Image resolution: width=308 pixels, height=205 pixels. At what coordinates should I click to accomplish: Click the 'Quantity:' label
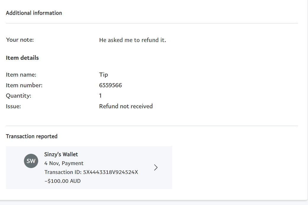18,96
